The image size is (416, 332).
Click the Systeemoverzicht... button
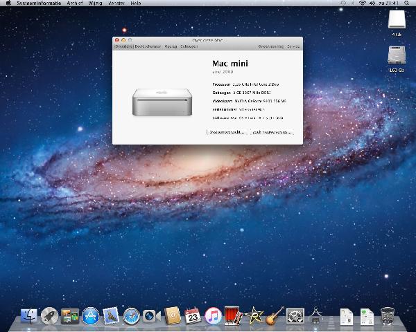227,132
